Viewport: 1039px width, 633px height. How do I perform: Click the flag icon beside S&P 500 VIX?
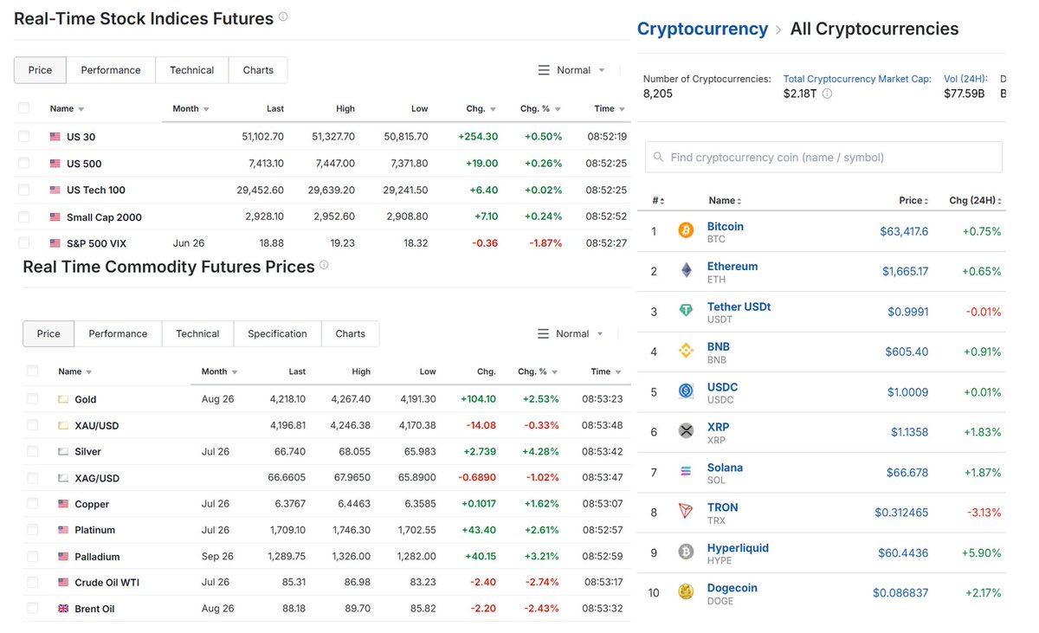coord(55,243)
